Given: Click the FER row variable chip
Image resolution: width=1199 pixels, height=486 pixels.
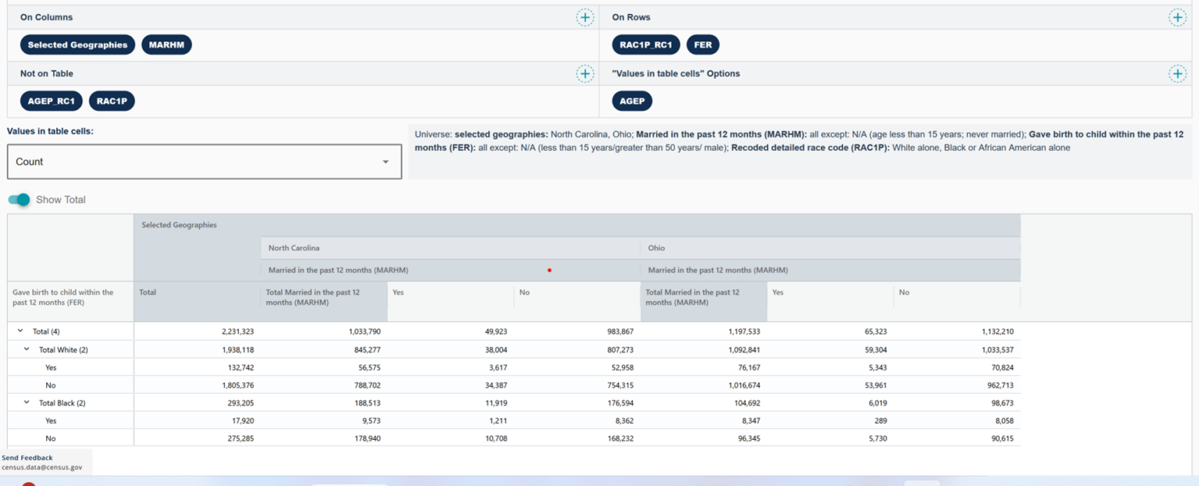Looking at the screenshot, I should [x=703, y=44].
